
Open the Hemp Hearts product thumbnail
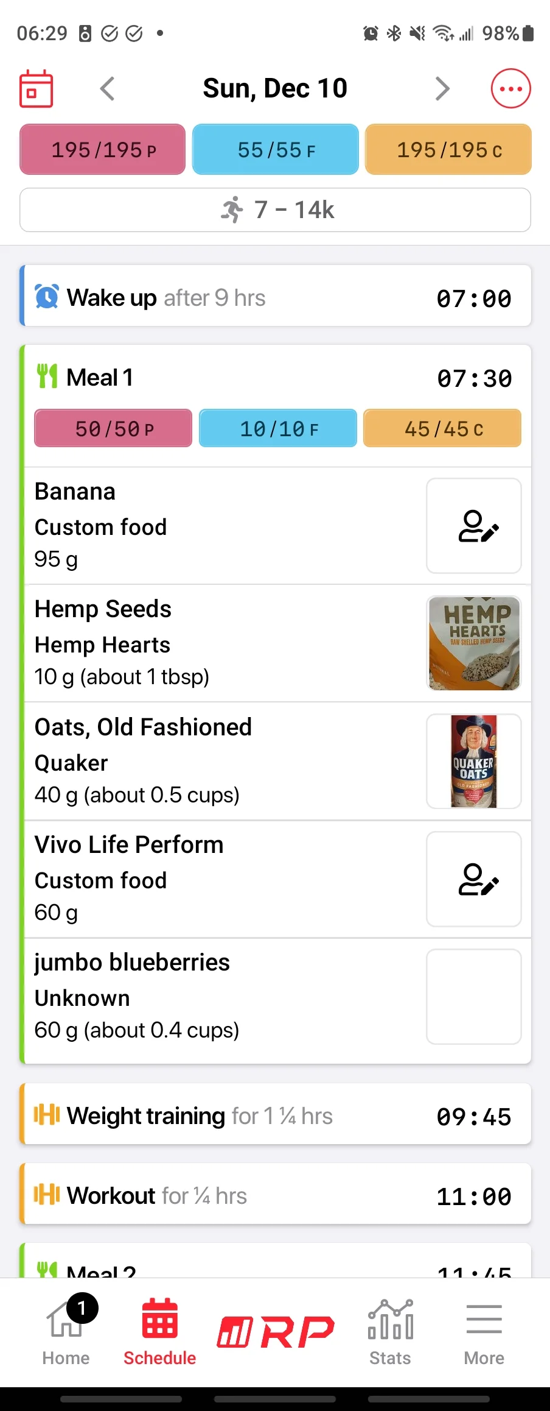point(474,643)
